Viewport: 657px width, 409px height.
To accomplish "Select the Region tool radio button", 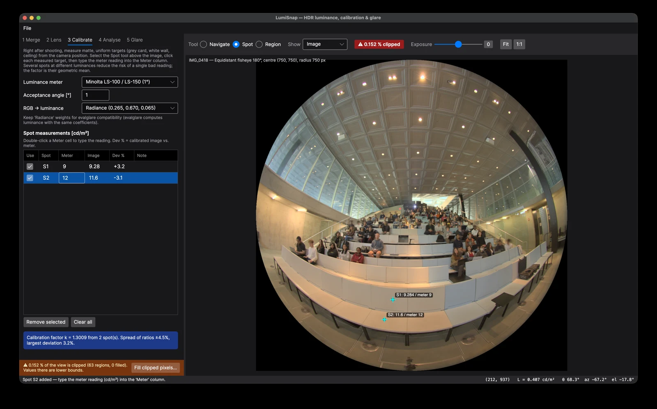I will pos(259,44).
